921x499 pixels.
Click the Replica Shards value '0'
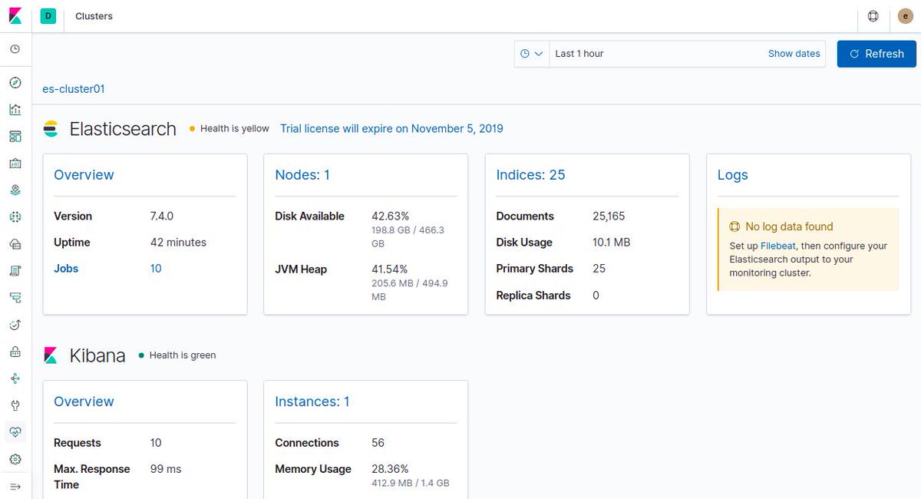pyautogui.click(x=596, y=296)
